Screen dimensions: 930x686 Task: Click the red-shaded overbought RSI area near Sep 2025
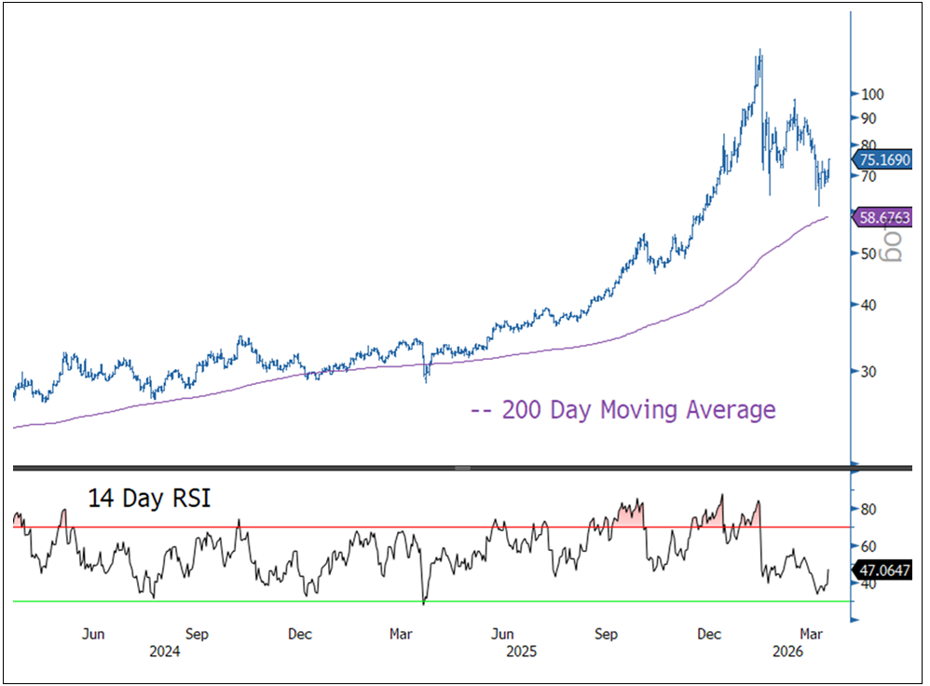click(x=631, y=514)
